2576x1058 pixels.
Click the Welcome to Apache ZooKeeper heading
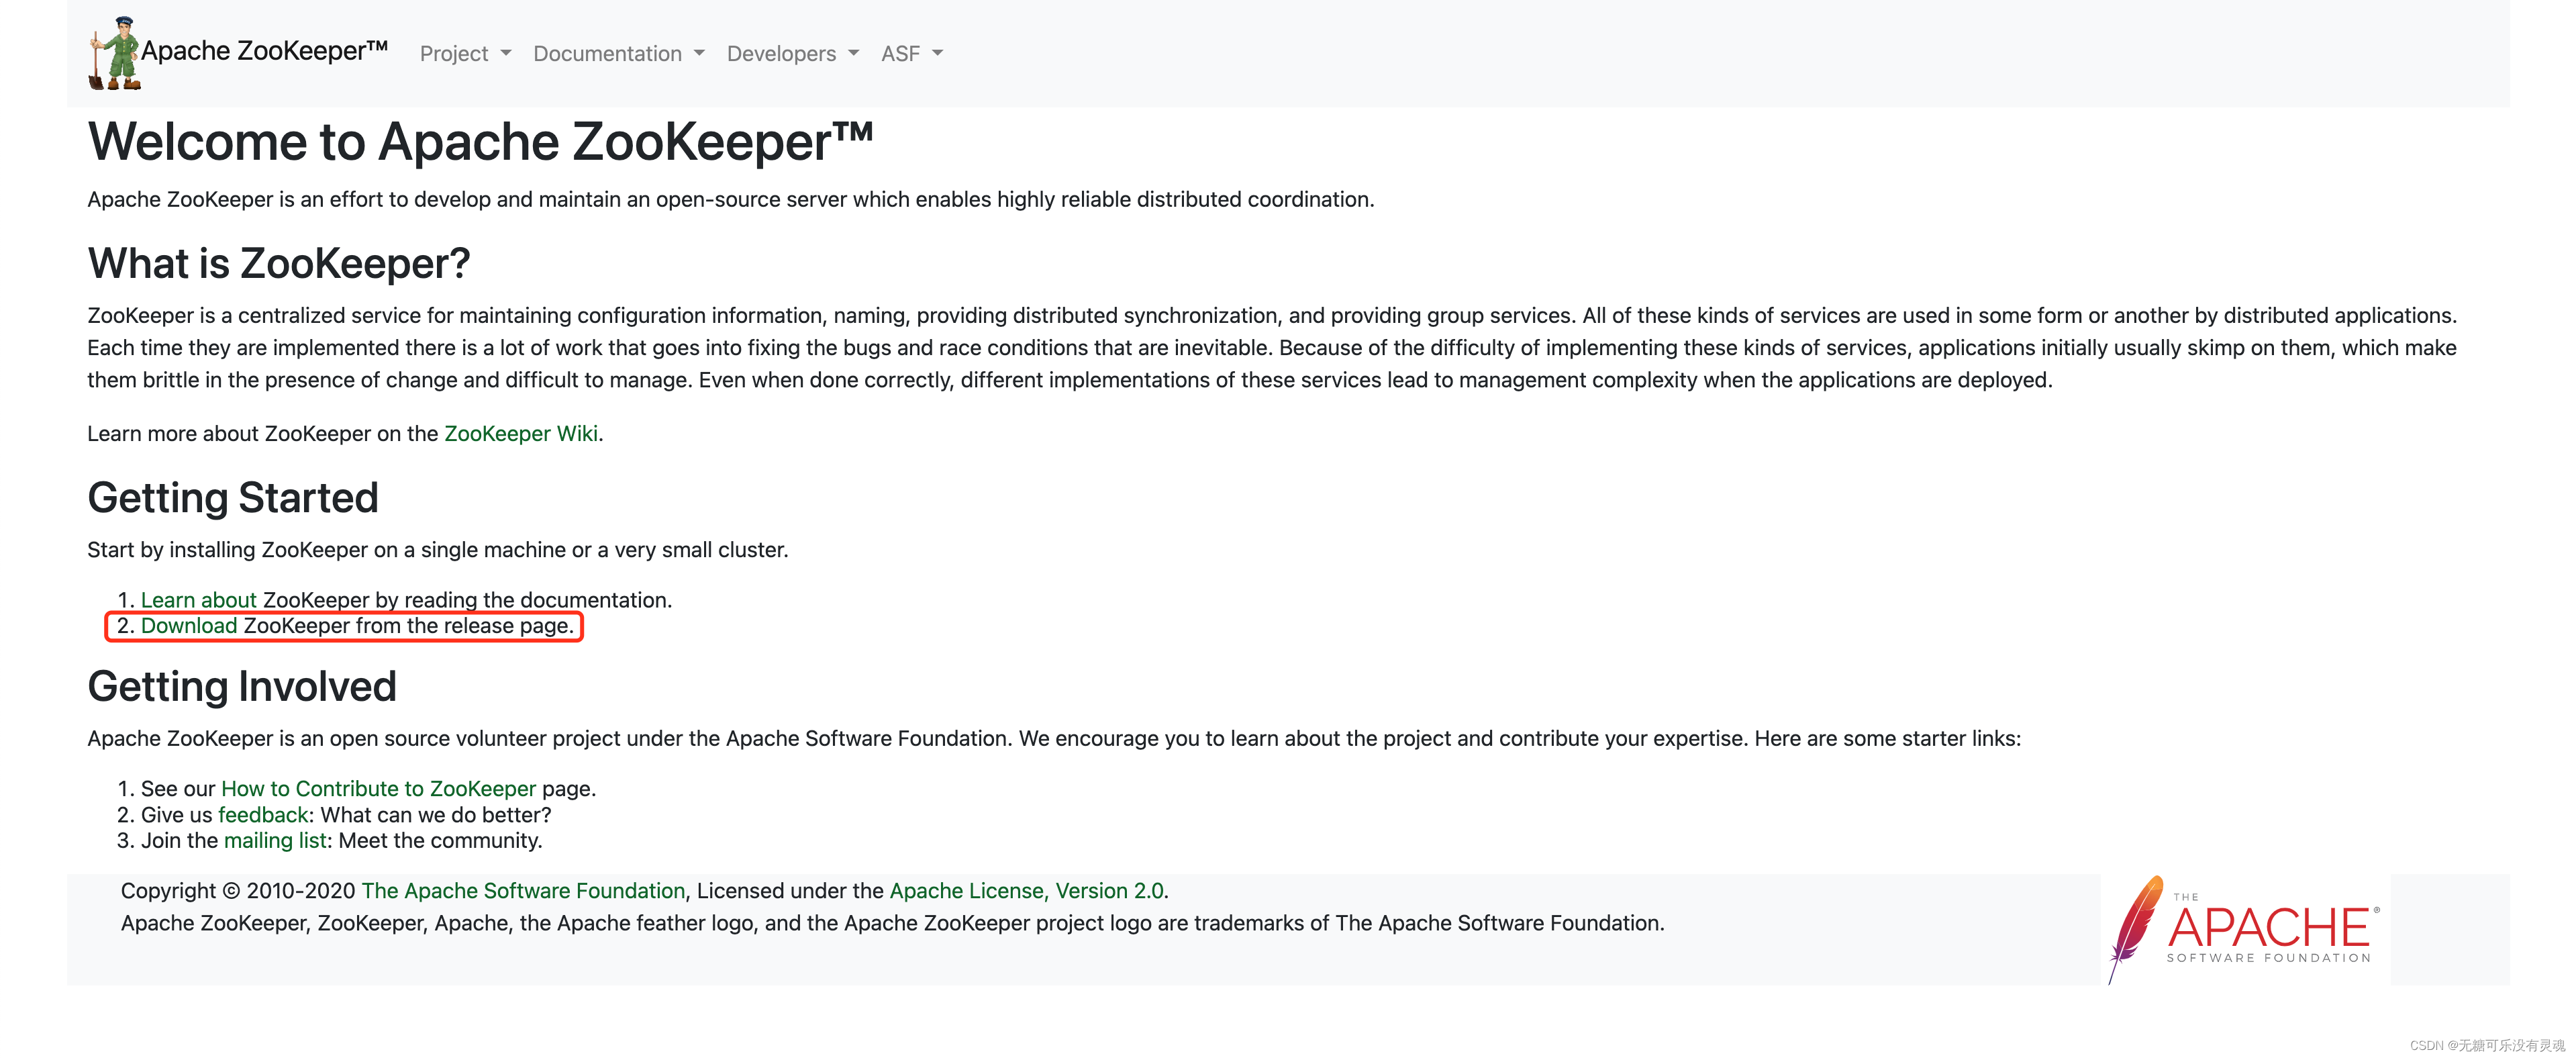[480, 142]
